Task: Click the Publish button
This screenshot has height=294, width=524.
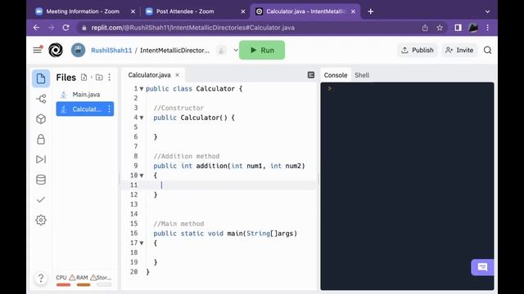Action: 418,50
